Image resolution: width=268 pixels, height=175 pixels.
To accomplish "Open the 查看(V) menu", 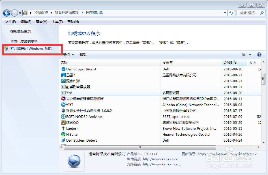I will [x=42, y=22].
